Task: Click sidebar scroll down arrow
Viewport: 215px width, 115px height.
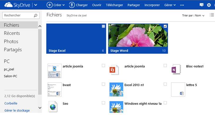Action: click(40, 108)
